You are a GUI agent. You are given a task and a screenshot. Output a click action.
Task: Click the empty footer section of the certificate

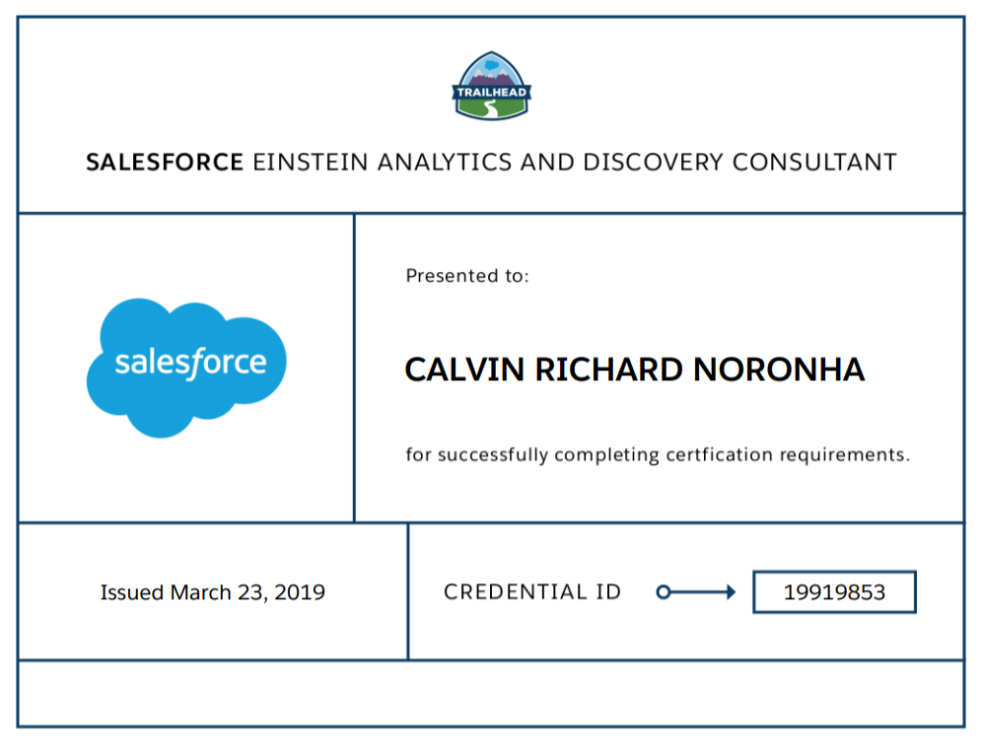tap(491, 694)
